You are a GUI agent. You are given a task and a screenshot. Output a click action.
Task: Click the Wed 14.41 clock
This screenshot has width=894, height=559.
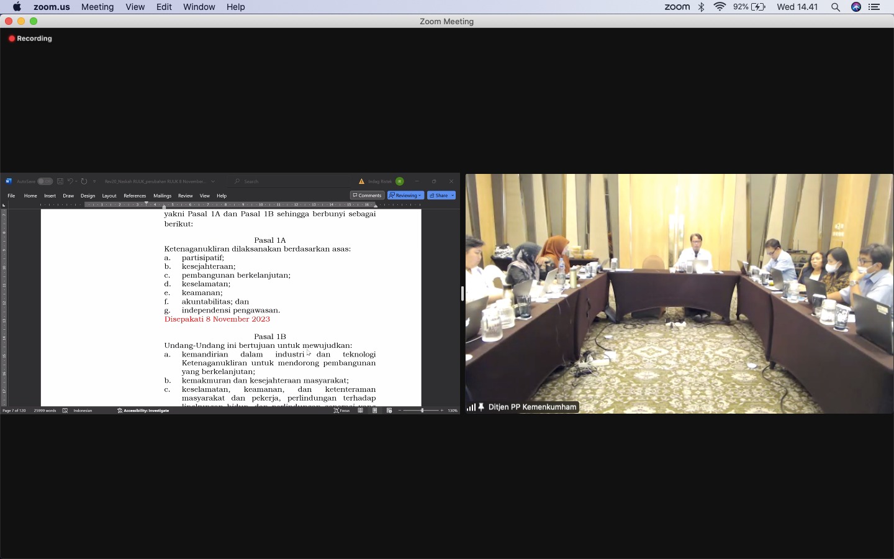click(x=797, y=7)
